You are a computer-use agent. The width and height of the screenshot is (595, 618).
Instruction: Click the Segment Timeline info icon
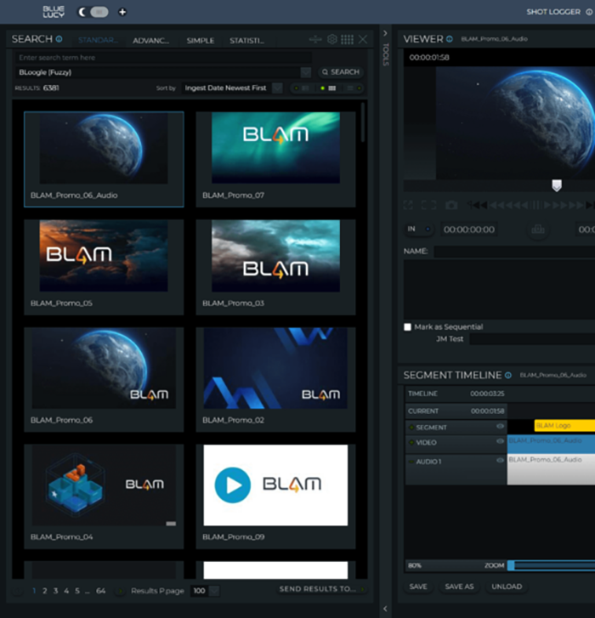point(508,375)
